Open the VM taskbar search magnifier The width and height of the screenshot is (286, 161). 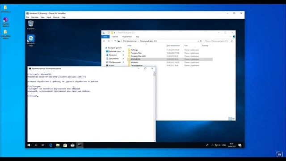pos(36,145)
